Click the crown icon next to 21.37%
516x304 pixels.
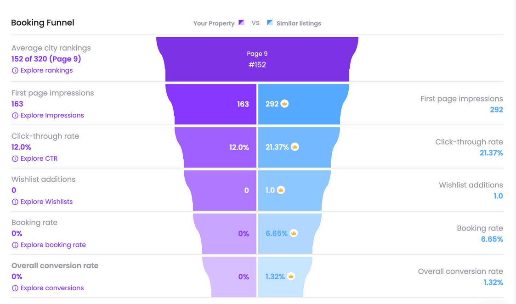[x=295, y=147]
